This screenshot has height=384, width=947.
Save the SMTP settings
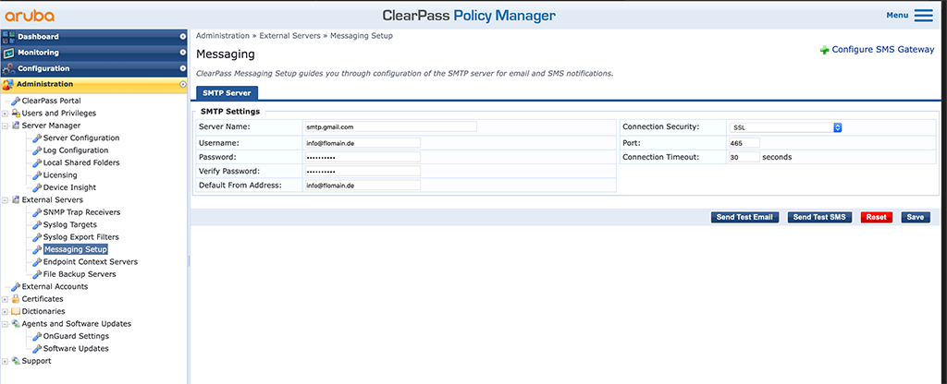[916, 217]
